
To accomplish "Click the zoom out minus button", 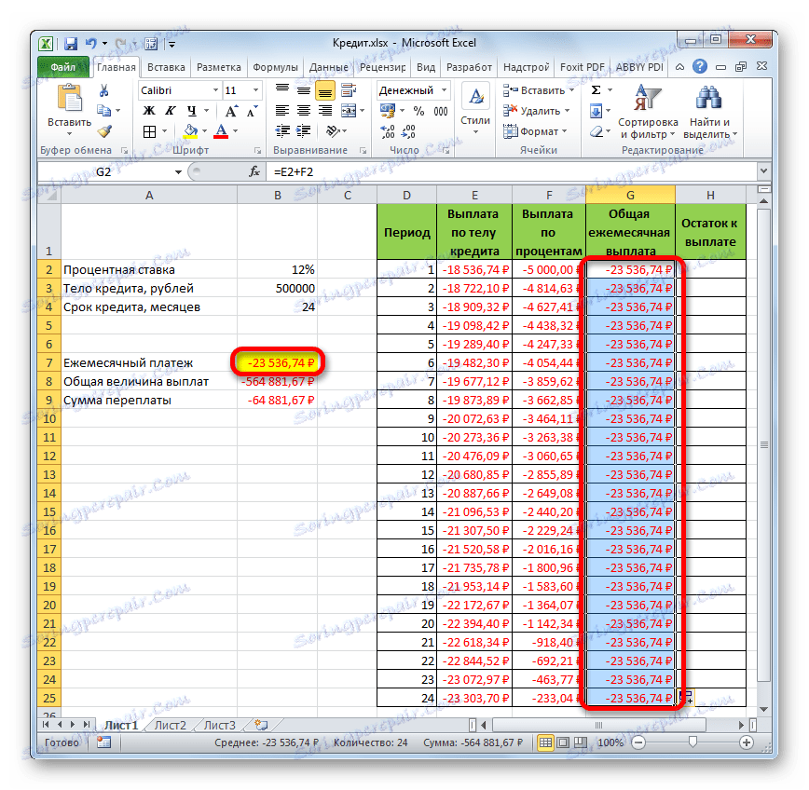I will 638,742.
